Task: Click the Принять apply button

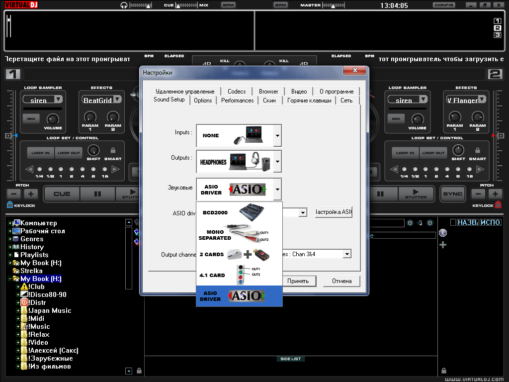Action: [x=298, y=281]
